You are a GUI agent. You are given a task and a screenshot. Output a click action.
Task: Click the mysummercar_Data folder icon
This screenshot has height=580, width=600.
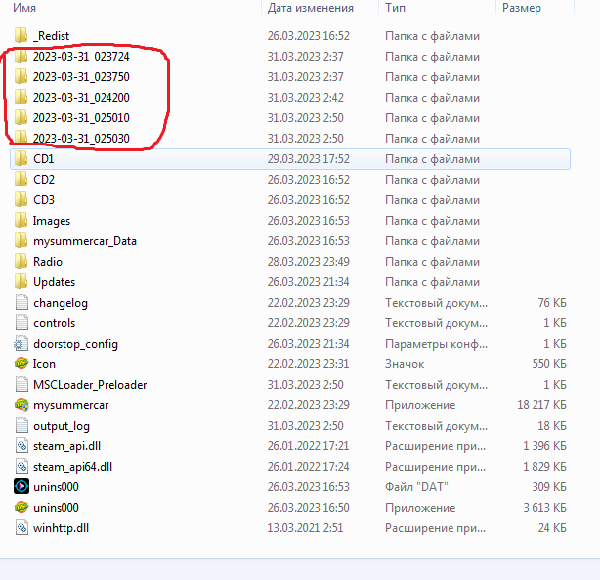coord(21,241)
